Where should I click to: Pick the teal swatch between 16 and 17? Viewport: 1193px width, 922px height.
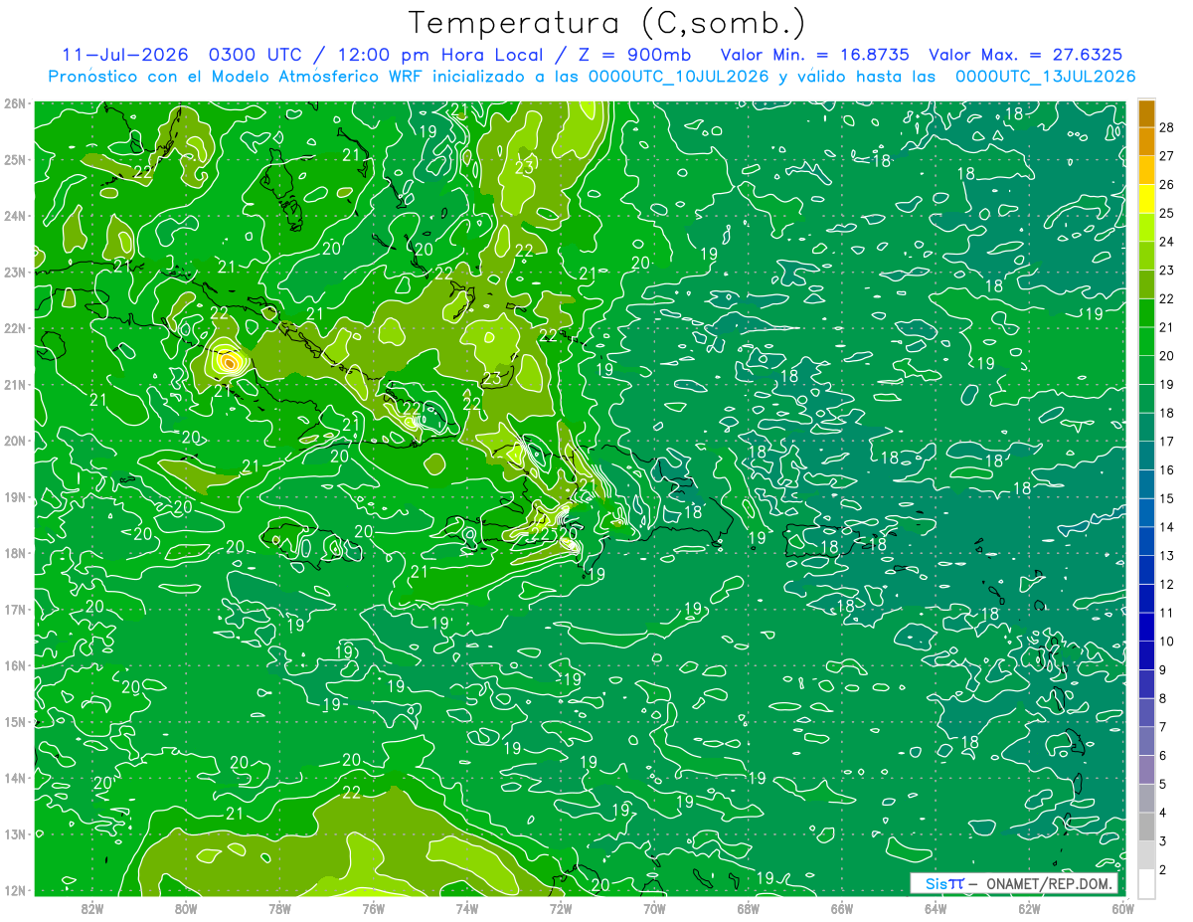point(1146,457)
